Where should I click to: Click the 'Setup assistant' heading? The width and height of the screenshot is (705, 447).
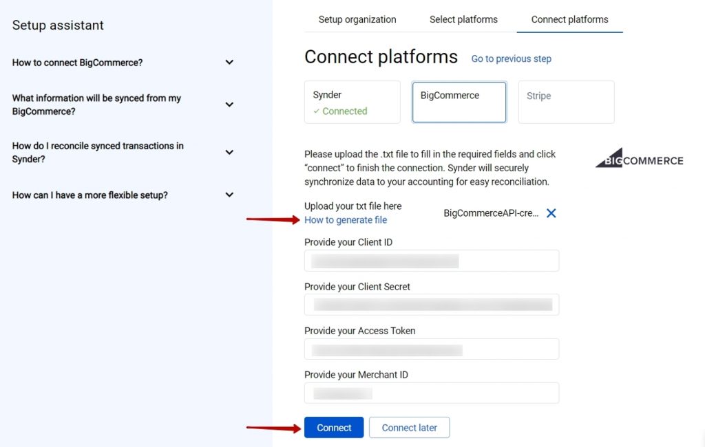pyautogui.click(x=58, y=25)
